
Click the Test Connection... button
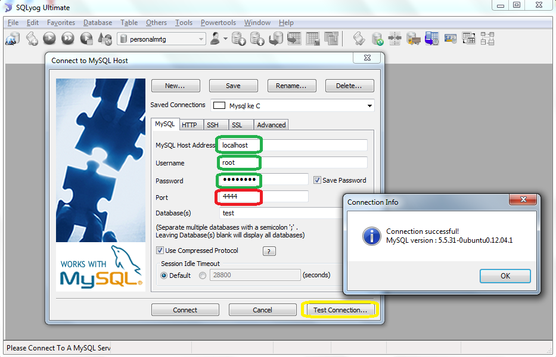click(x=340, y=310)
